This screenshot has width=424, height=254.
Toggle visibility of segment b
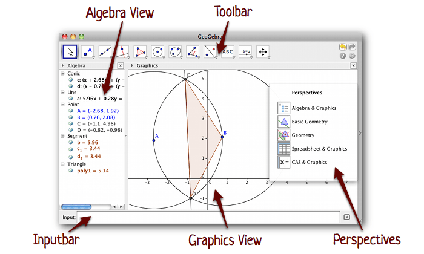click(71, 142)
